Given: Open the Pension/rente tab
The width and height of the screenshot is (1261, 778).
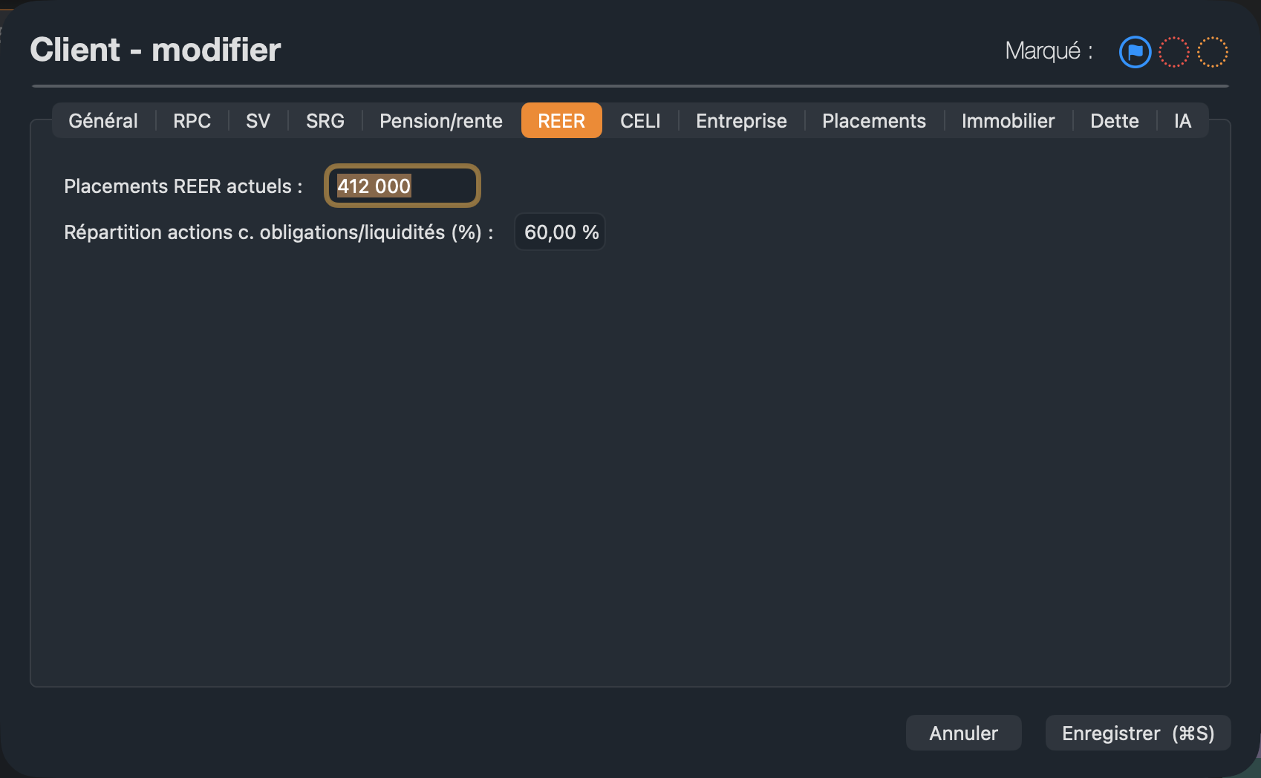Looking at the screenshot, I should click(x=441, y=120).
